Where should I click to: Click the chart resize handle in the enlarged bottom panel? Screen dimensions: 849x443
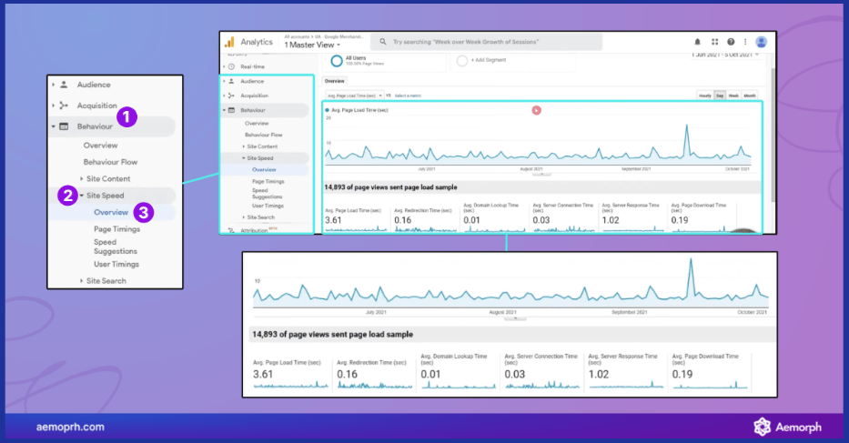click(515, 318)
